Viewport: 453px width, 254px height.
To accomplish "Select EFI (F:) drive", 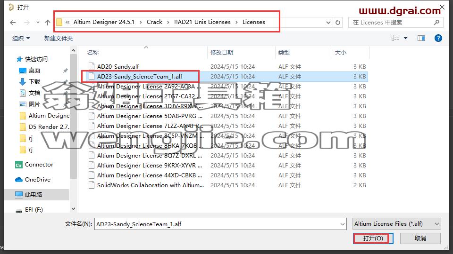I will click(34, 210).
